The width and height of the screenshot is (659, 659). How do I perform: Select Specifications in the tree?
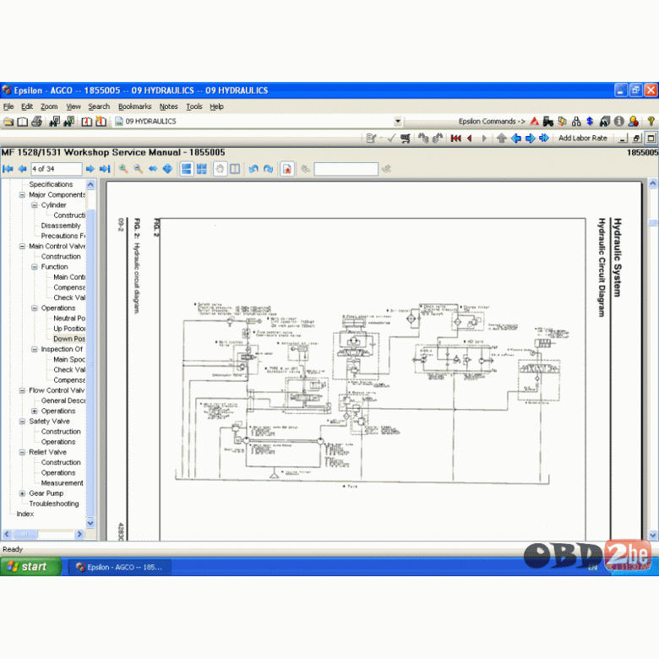point(51,184)
